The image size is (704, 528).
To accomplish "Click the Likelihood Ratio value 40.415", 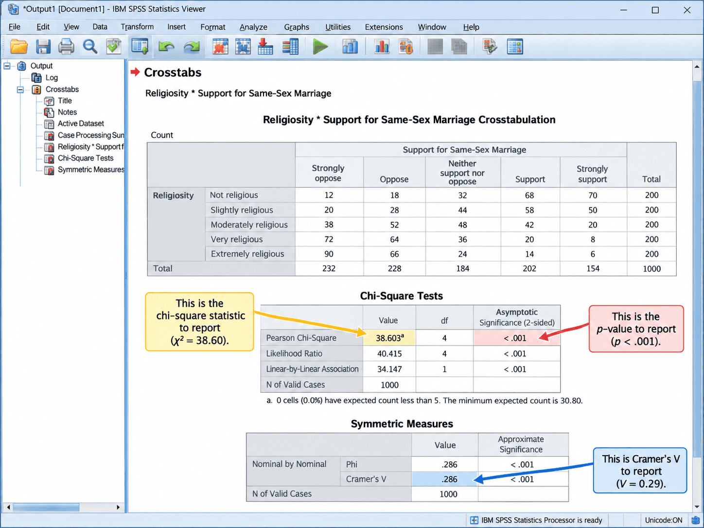I will pos(389,353).
